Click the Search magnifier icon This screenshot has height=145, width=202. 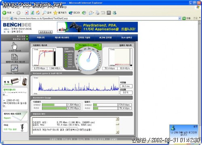click(44, 13)
